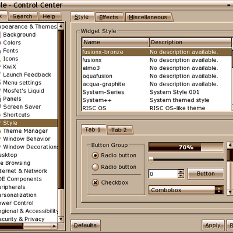Switch to the Search tab
The height and width of the screenshot is (233, 233).
coord(23,16)
